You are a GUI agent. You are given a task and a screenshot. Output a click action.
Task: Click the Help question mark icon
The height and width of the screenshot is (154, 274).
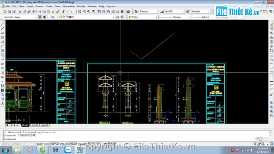point(128,12)
